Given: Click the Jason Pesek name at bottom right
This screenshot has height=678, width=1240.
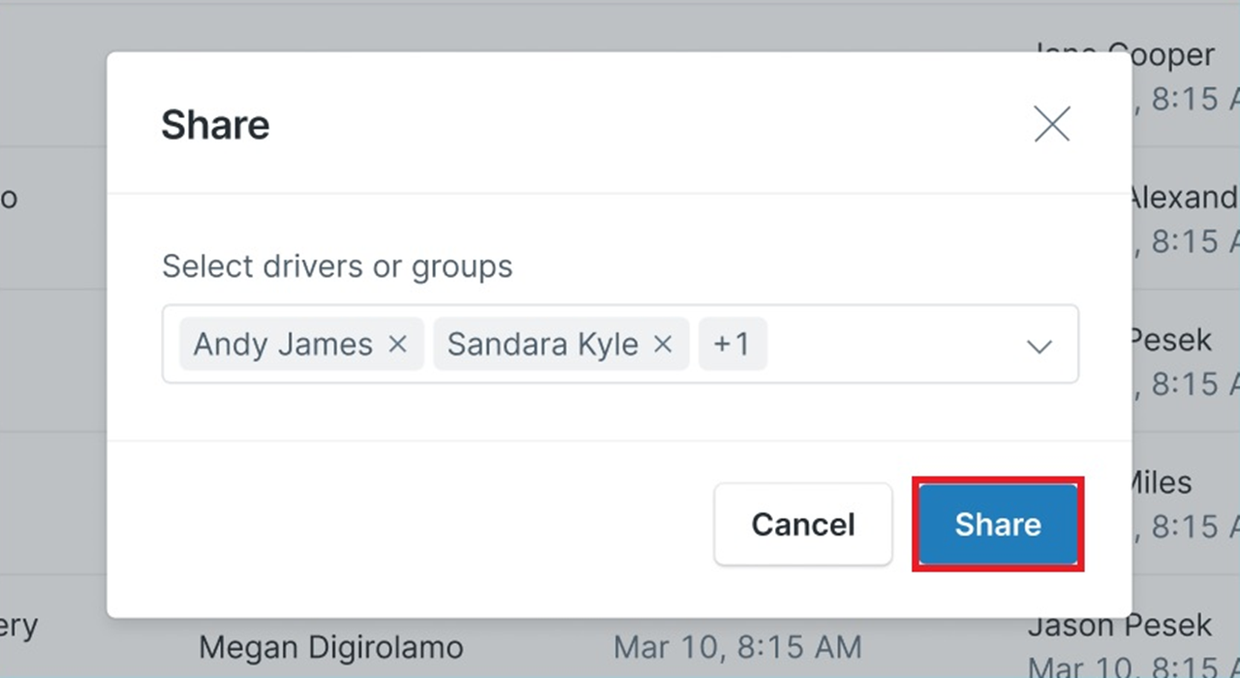Looking at the screenshot, I should coord(1120,627).
